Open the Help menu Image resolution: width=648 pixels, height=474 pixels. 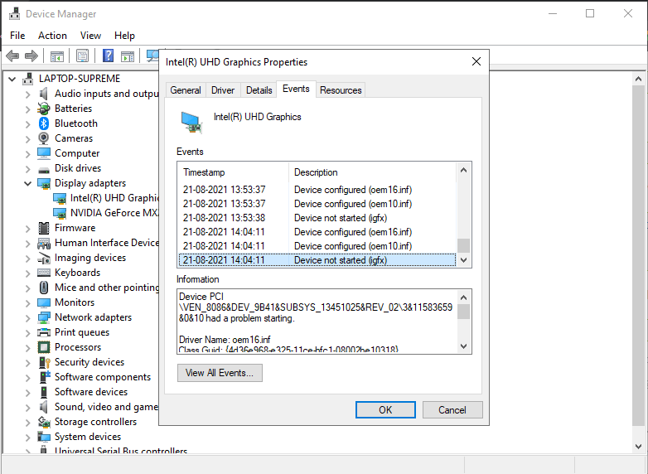124,36
